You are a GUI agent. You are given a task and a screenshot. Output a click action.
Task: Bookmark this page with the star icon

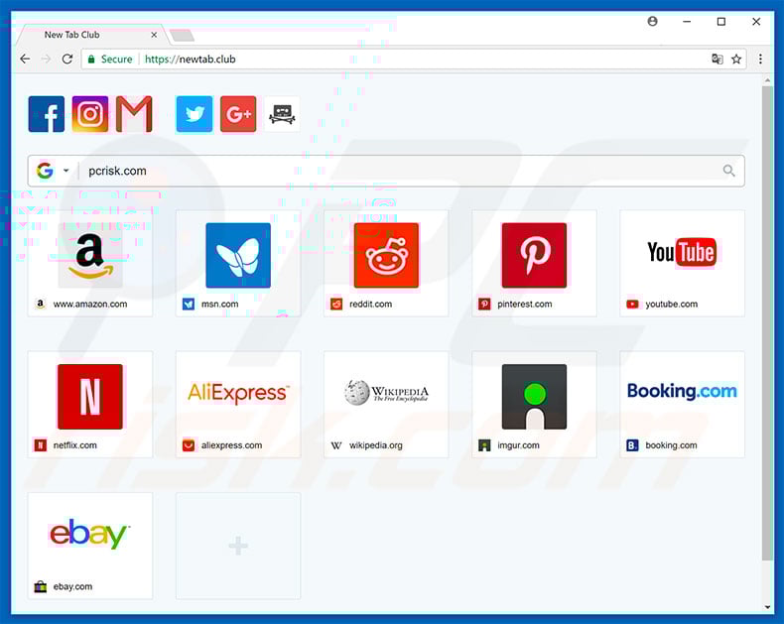pyautogui.click(x=736, y=59)
